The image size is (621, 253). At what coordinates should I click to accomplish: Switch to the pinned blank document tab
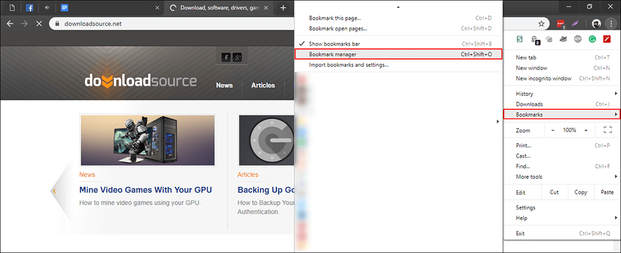(12, 7)
